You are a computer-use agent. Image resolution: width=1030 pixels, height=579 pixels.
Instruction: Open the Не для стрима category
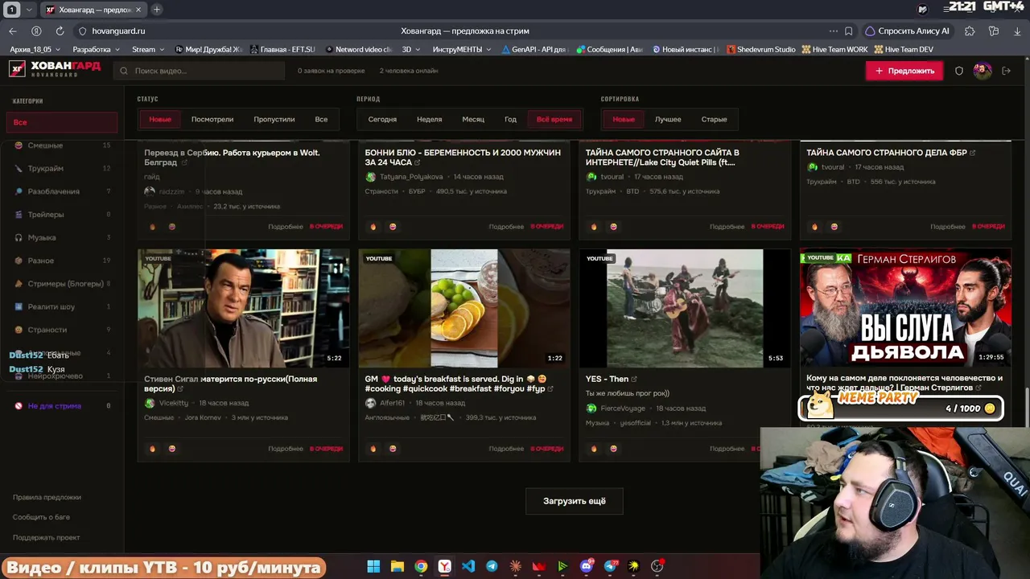point(62,406)
